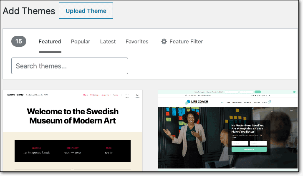
Task: Click the Add Themes page heading
Action: 29,11
